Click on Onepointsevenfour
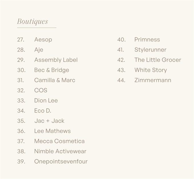Viewport: 194px width, 179px height. 61,162
